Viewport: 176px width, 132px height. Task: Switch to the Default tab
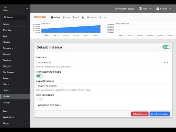pos(55,17)
